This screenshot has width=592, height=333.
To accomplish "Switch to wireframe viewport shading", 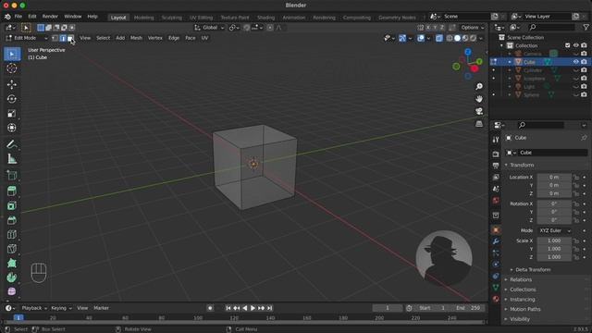I will pos(450,38).
